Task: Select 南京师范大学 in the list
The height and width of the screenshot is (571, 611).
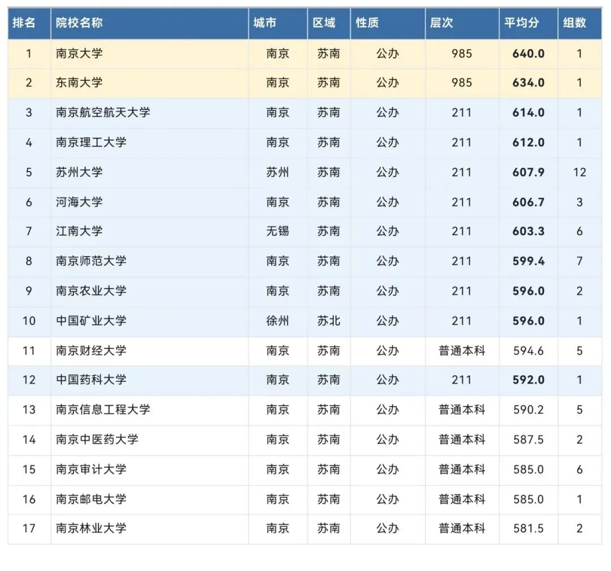Action: click(91, 261)
